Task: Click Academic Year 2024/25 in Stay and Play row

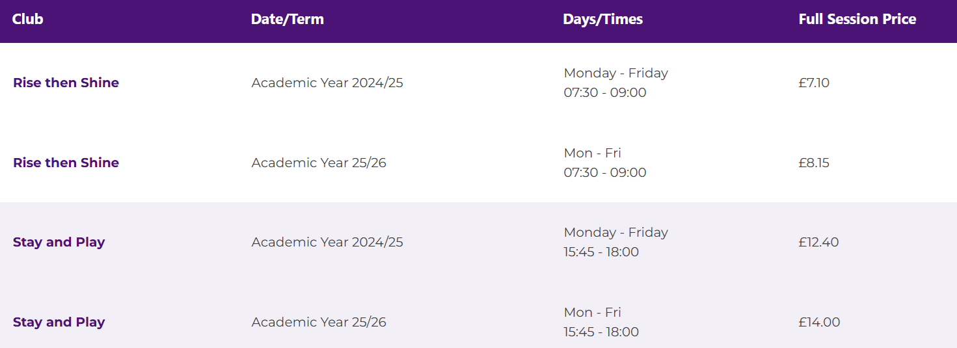Action: click(x=327, y=242)
